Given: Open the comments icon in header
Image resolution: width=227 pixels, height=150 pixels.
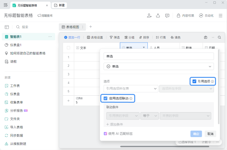Looking at the screenshot, I should click(167, 16).
